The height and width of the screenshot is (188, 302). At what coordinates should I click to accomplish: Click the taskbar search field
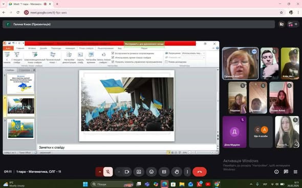tap(112, 184)
